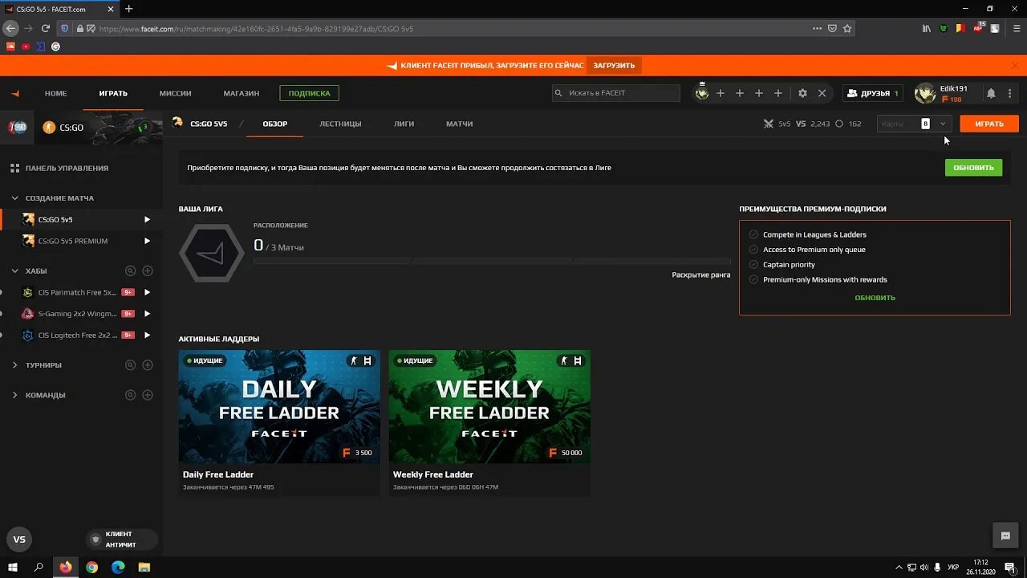Click КЛИЕНТ АНТИЧИТ button
Viewport: 1027px width, 578px height.
121,539
